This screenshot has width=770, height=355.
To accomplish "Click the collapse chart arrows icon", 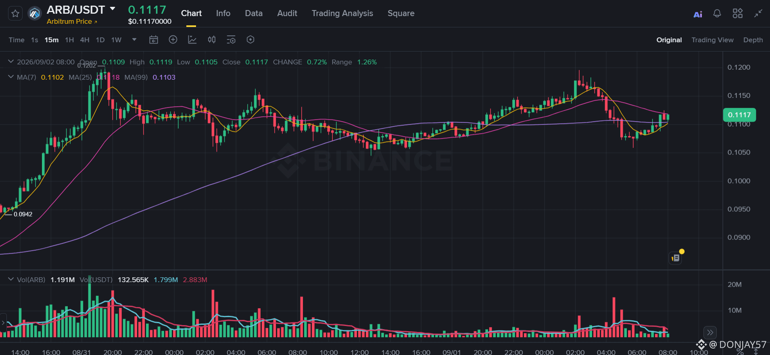I will coord(758,13).
